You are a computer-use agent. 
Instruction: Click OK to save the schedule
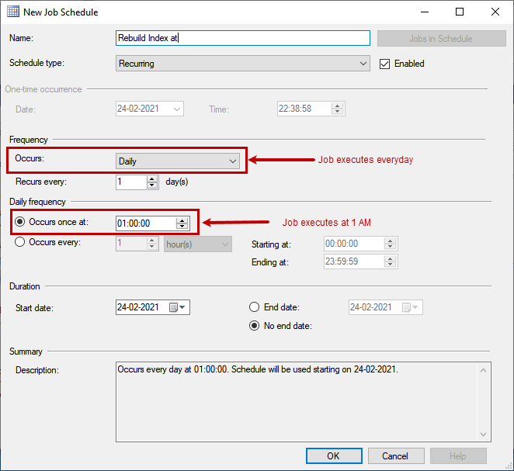point(333,455)
